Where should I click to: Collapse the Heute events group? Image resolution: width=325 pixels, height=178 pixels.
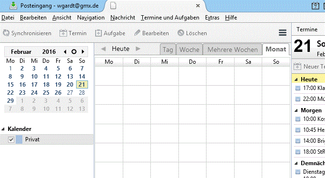296,79
